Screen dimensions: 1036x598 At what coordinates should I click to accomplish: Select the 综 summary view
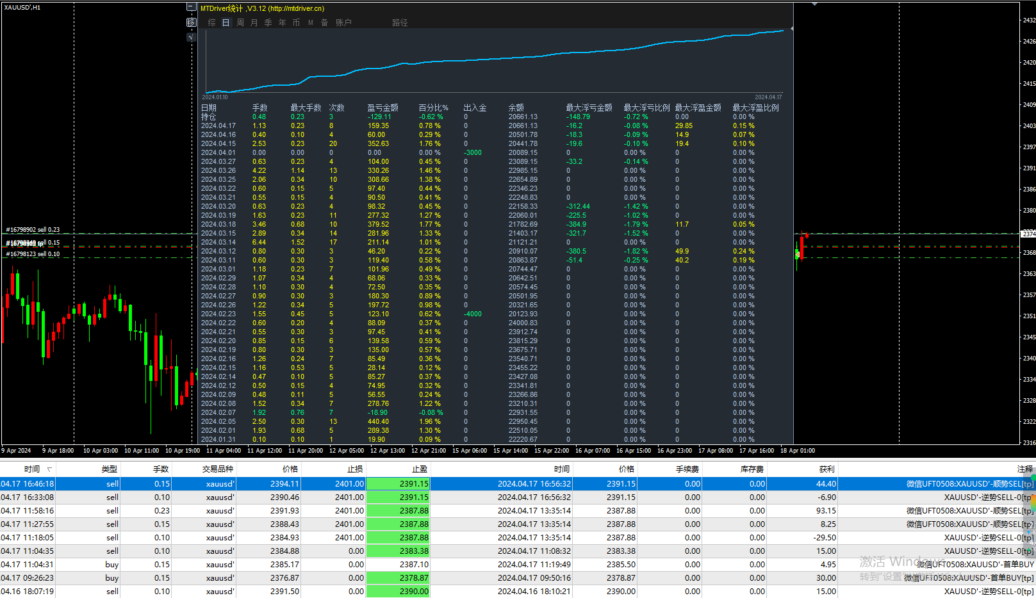pyautogui.click(x=212, y=22)
